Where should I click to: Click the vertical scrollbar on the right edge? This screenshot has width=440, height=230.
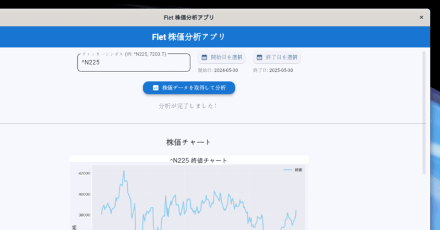click(x=424, y=112)
